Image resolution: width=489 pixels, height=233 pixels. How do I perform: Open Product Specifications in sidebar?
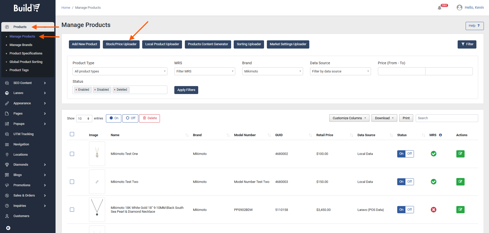click(x=26, y=53)
